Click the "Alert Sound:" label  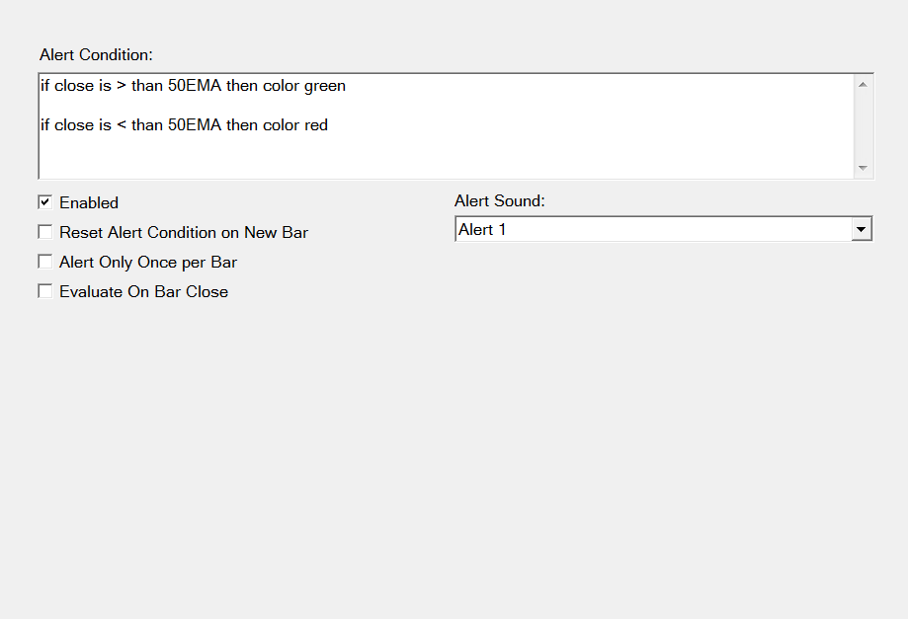[x=500, y=201]
